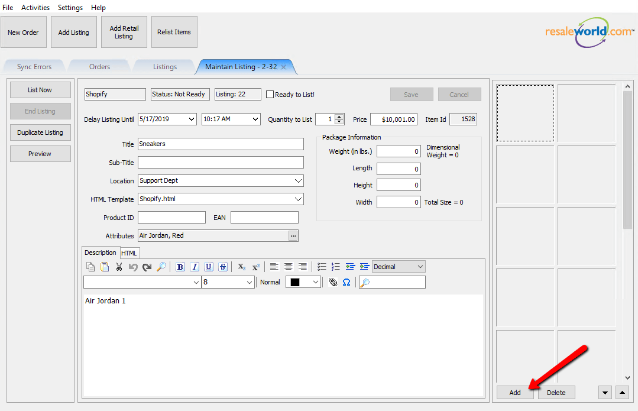Toggle the hyperlink icon in the editor toolbar
The height and width of the screenshot is (411, 638).
332,282
